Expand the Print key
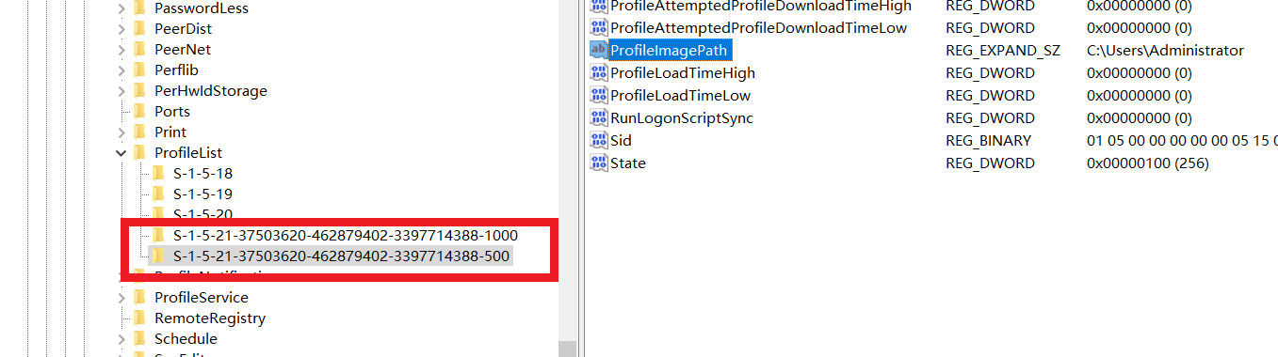 click(121, 132)
